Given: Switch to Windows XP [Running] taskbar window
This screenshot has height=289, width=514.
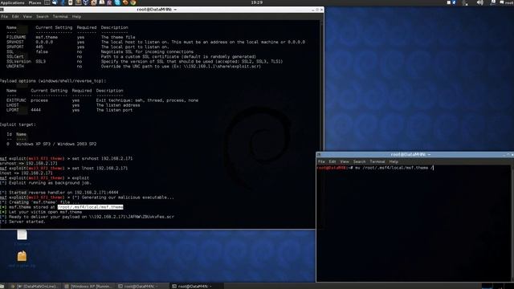Looking at the screenshot, I should click(x=88, y=287).
